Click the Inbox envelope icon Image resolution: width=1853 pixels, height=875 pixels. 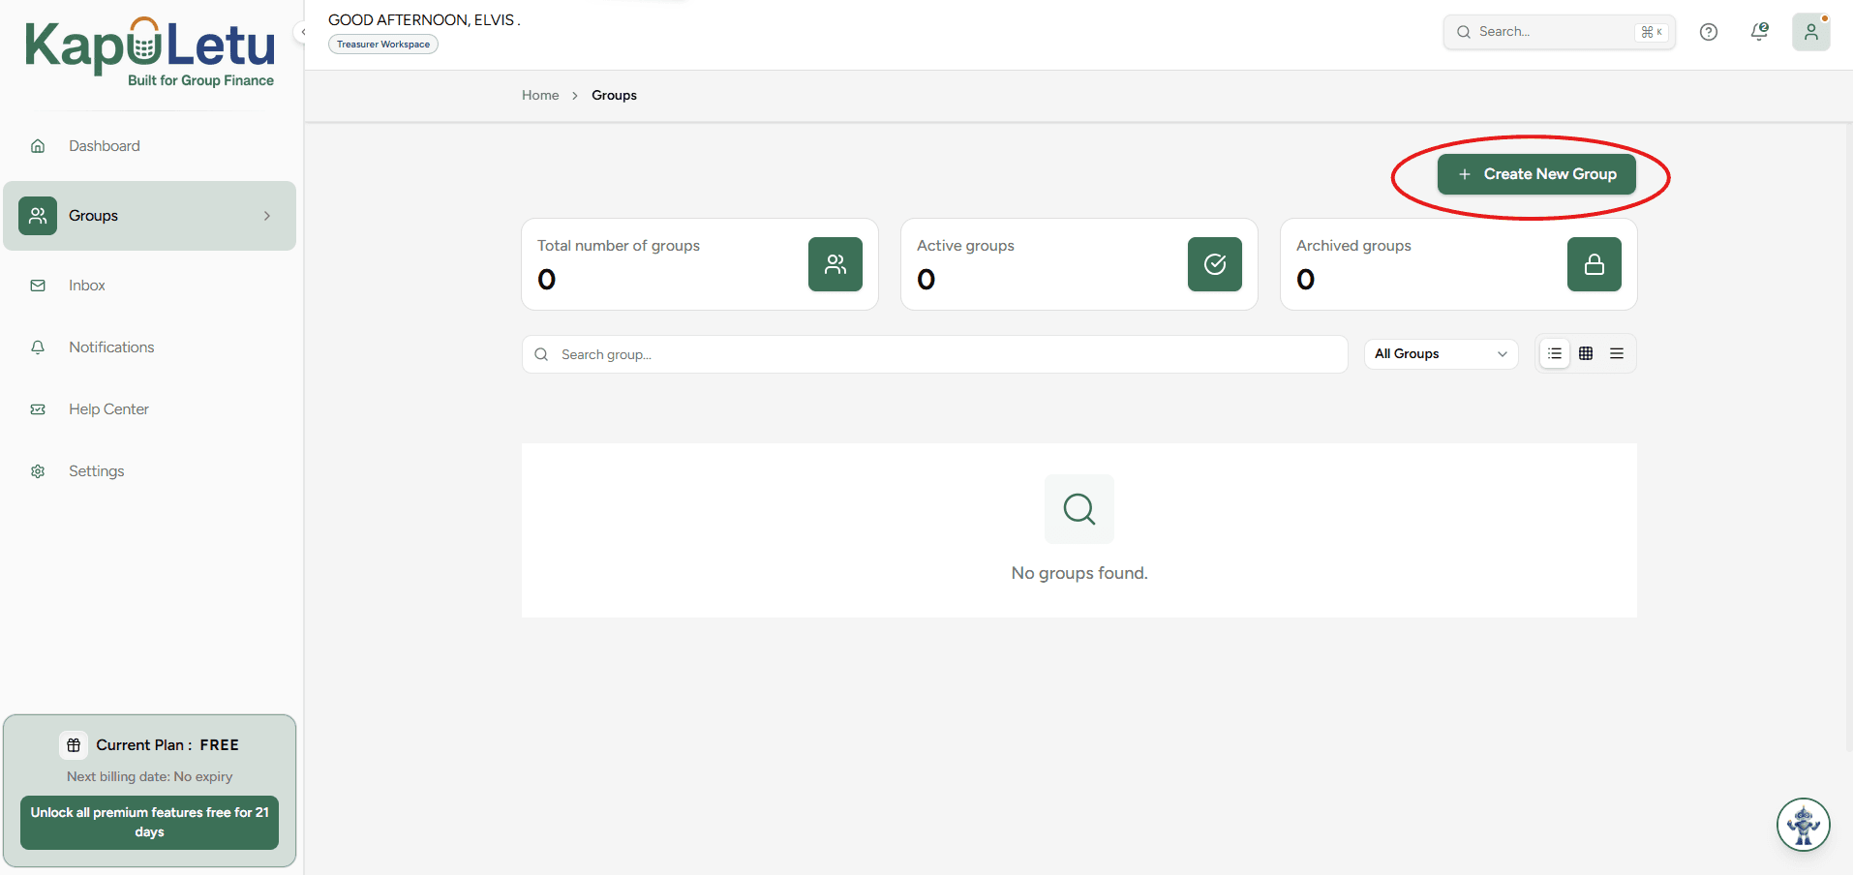pyautogui.click(x=38, y=286)
